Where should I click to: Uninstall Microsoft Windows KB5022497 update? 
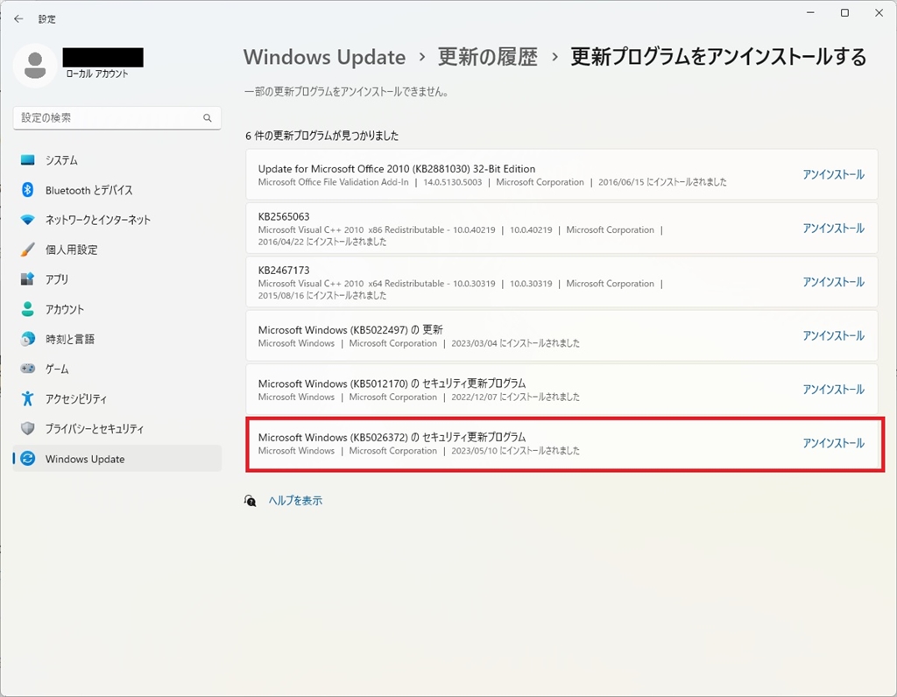(x=833, y=335)
